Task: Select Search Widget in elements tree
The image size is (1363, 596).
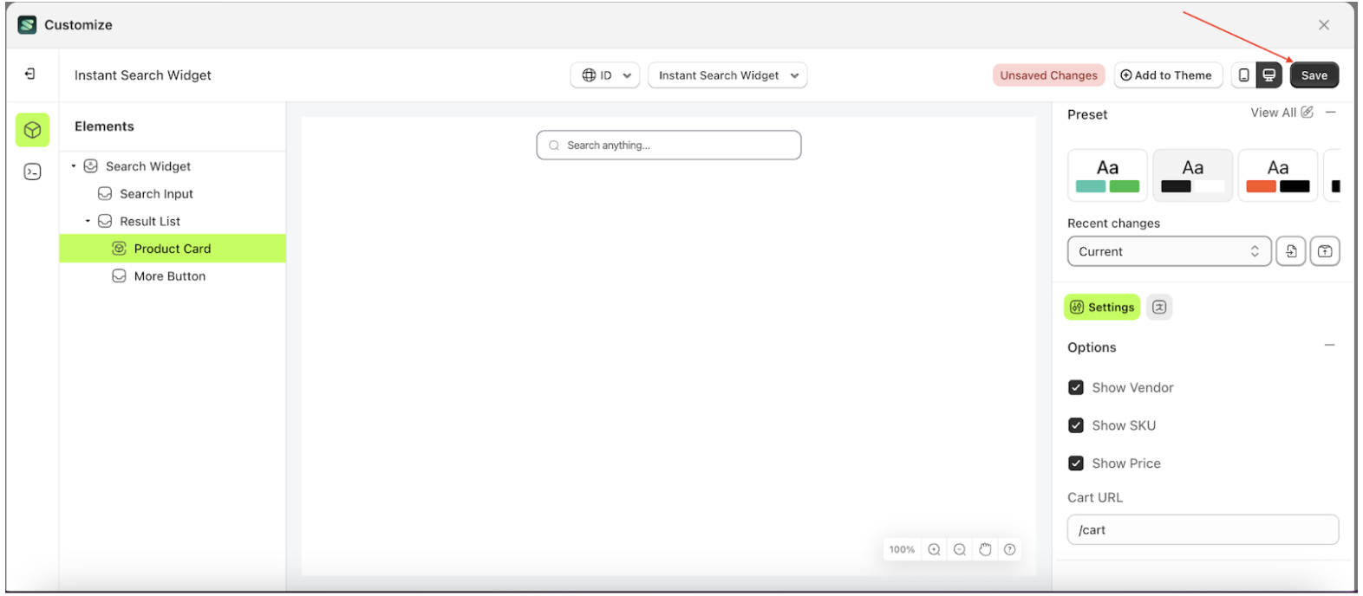Action: tap(148, 166)
